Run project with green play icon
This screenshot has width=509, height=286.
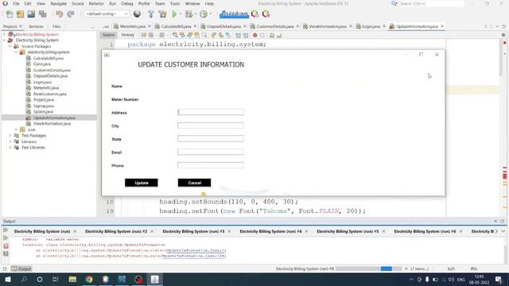(x=174, y=14)
